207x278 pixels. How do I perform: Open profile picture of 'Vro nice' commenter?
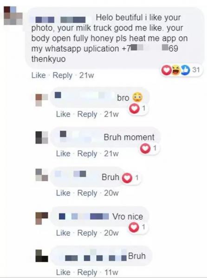(42, 218)
